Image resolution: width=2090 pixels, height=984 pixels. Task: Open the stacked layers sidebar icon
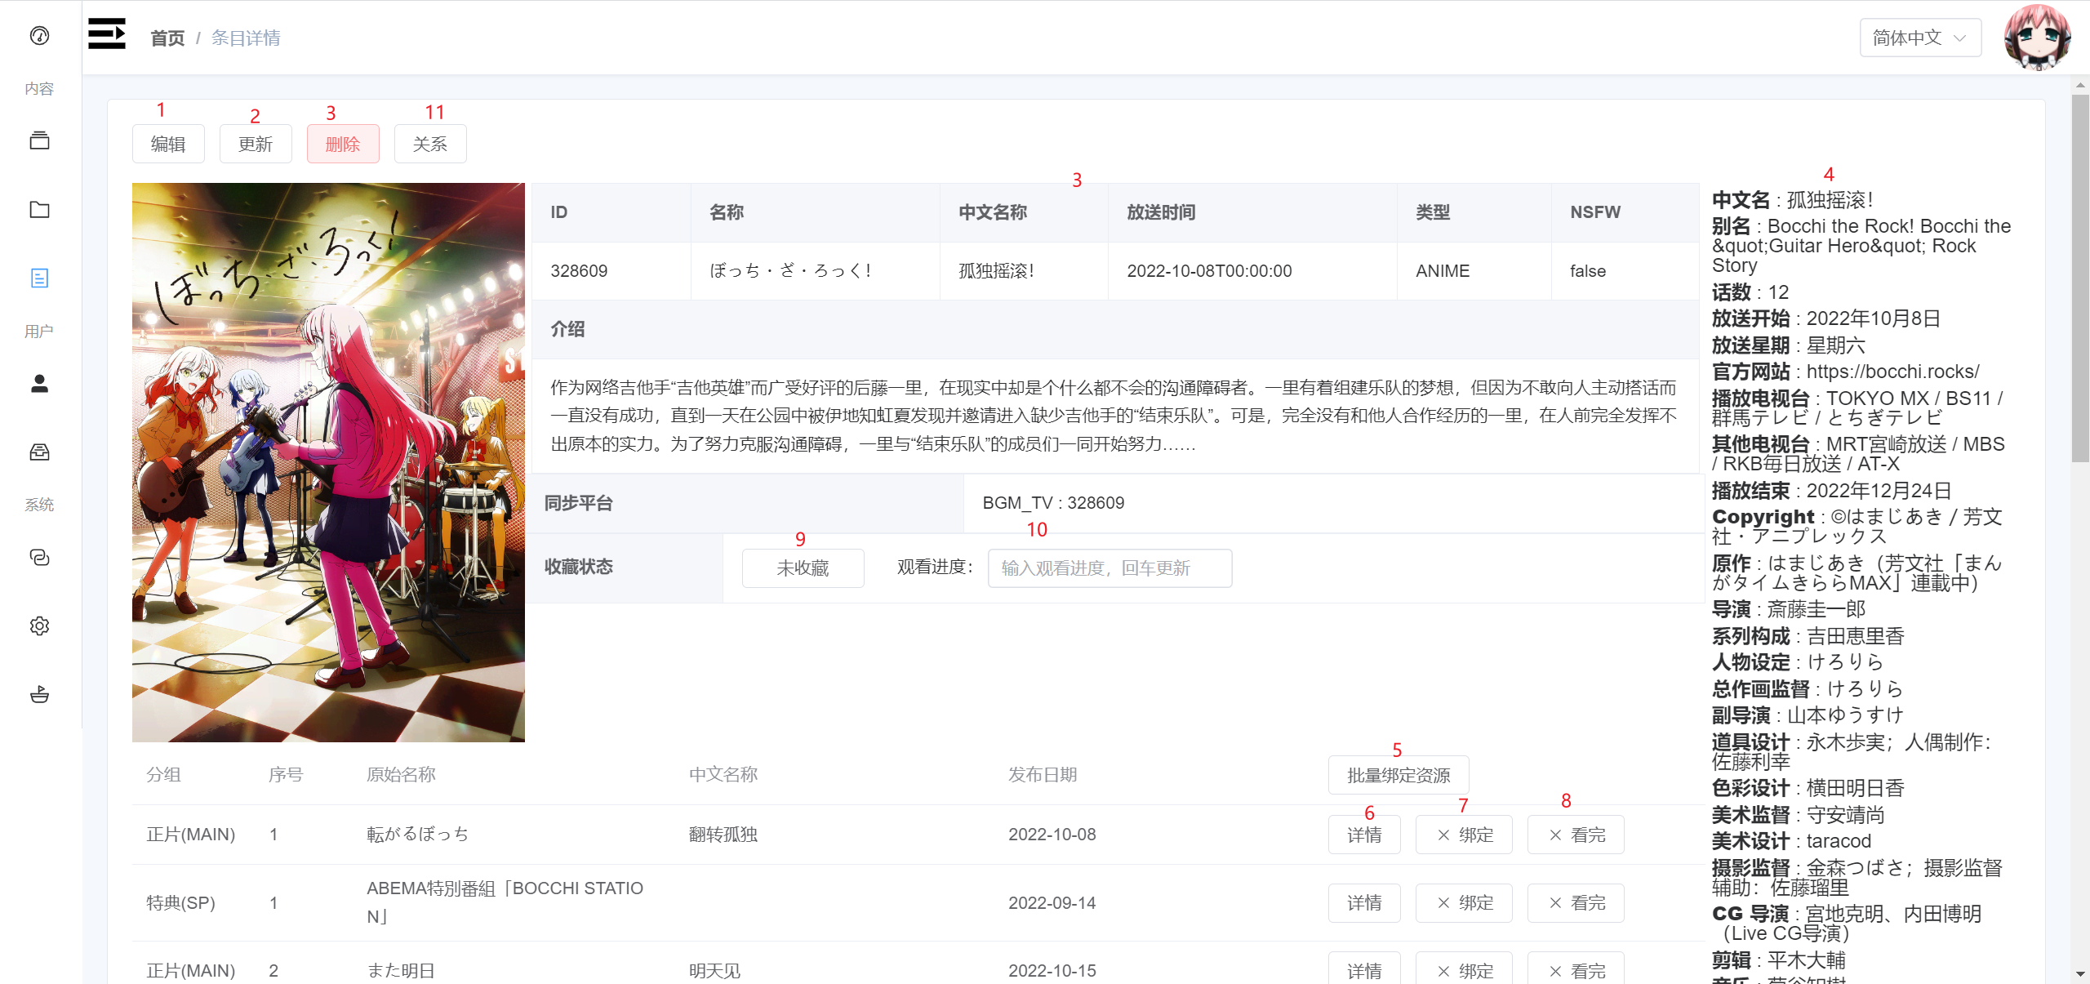tap(39, 140)
